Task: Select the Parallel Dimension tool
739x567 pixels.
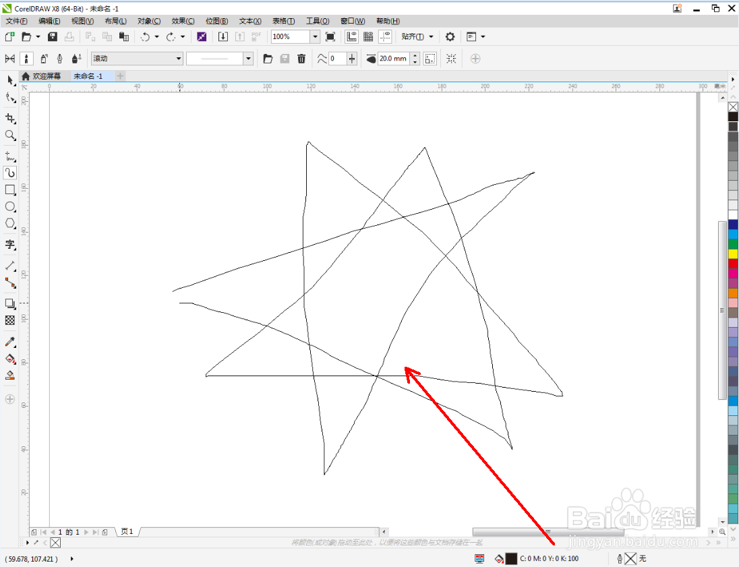Action: point(10,266)
